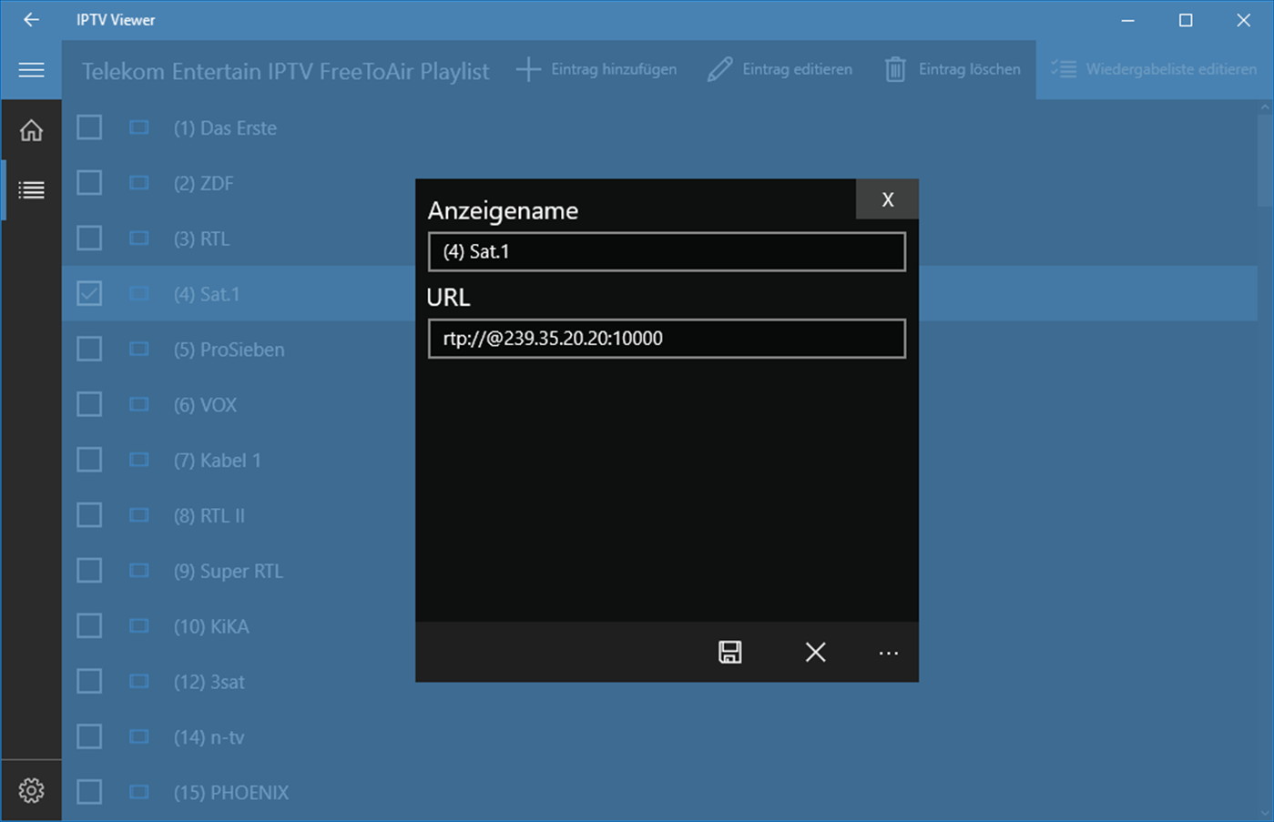Click the TV icon beside RTL
The width and height of the screenshot is (1274, 822).
click(138, 238)
